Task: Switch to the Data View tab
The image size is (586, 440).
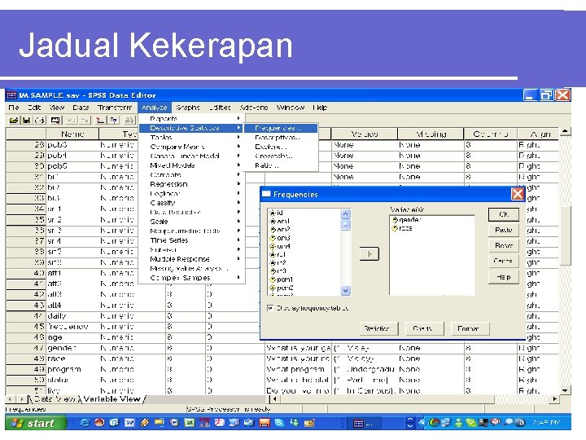Action: tap(55, 399)
